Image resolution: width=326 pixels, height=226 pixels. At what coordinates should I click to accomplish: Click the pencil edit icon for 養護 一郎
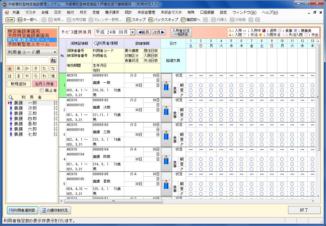point(166,85)
